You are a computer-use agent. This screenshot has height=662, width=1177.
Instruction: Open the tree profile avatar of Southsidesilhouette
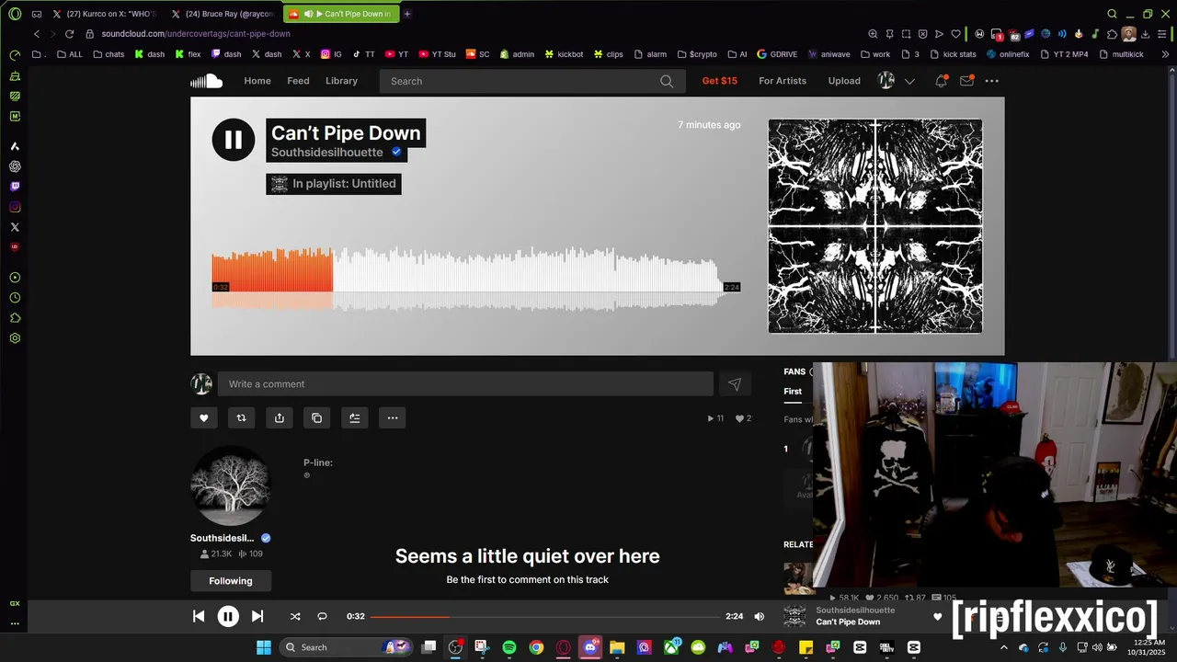pyautogui.click(x=231, y=486)
